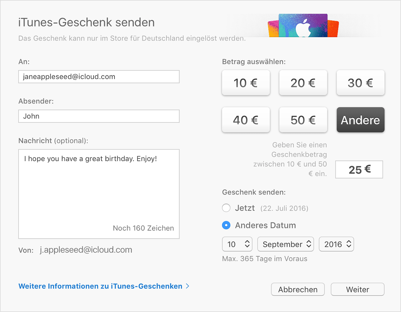The width and height of the screenshot is (401, 312).
Task: Open the 2016 year dropdown
Action: point(336,244)
